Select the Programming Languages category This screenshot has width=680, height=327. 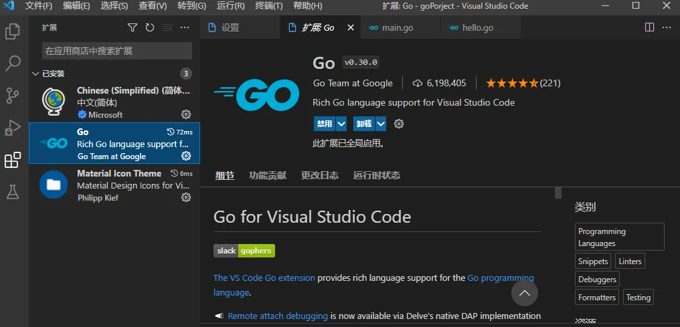(619, 237)
